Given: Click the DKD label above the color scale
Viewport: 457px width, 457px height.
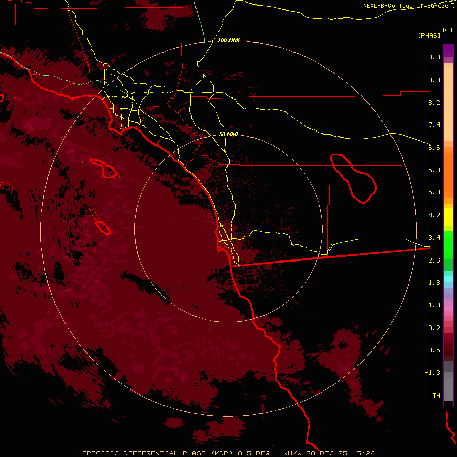Looking at the screenshot, I should (x=446, y=30).
